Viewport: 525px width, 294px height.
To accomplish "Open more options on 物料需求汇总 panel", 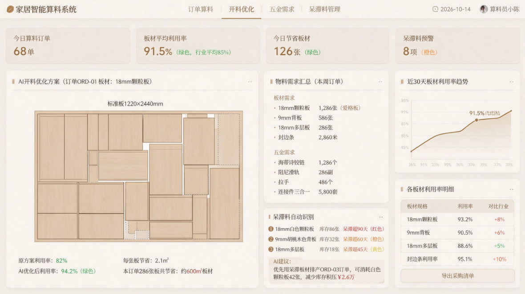I will pyautogui.click(x=380, y=82).
